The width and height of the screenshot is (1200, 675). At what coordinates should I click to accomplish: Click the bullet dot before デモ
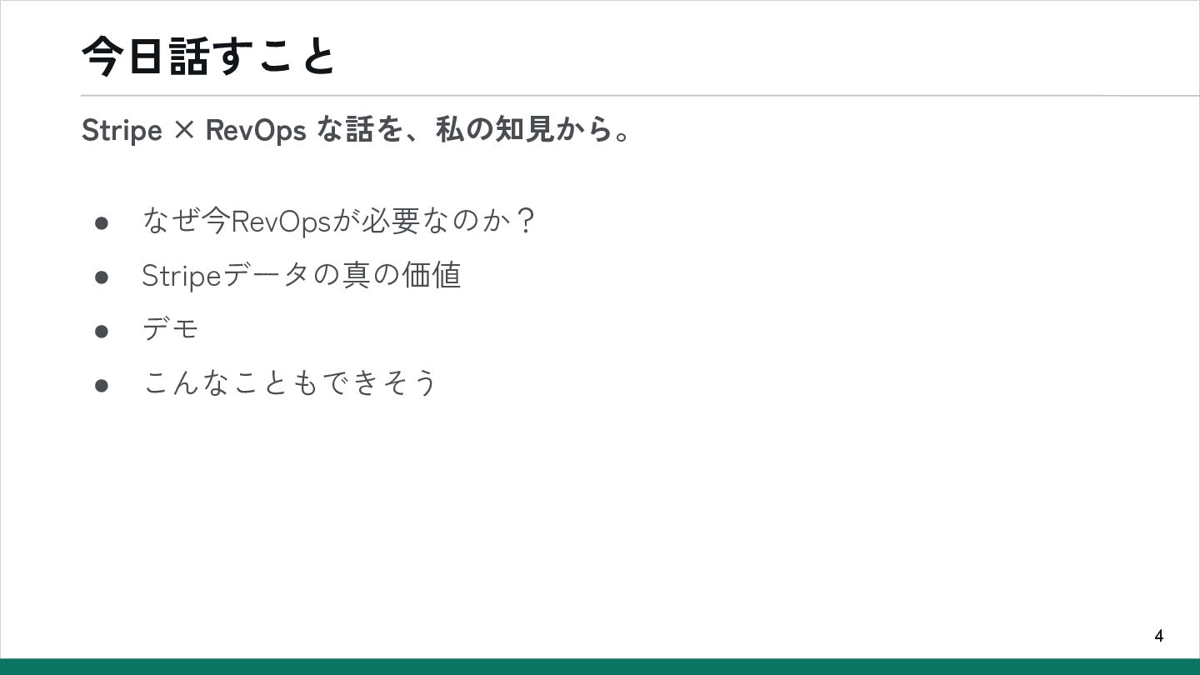[102, 331]
